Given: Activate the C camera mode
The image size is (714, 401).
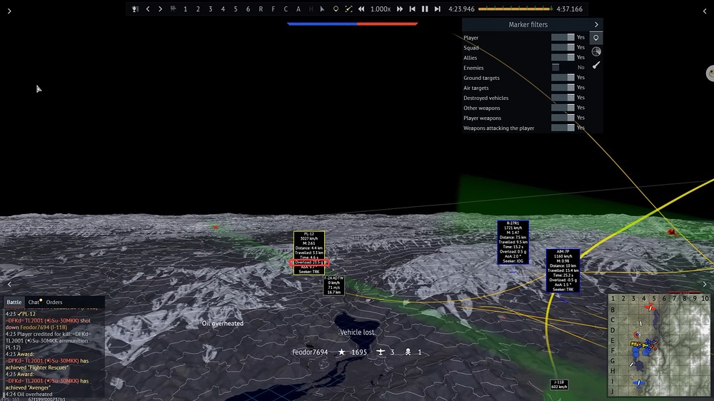Looking at the screenshot, I should pos(286,9).
